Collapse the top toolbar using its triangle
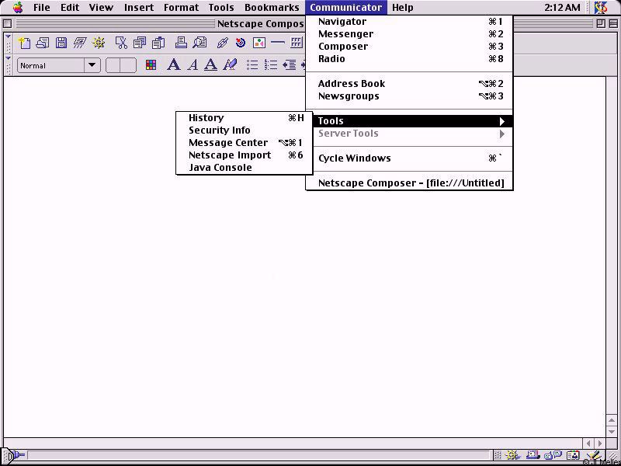The image size is (621, 466). (x=9, y=37)
